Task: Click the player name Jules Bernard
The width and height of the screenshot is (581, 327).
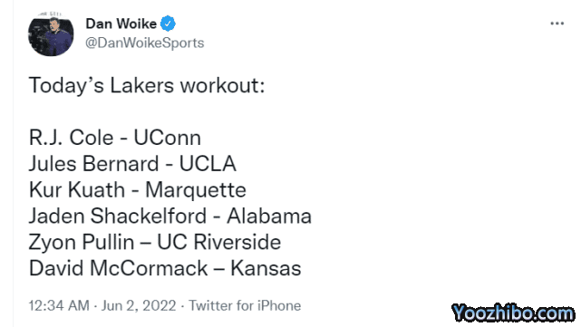Action: (93, 164)
